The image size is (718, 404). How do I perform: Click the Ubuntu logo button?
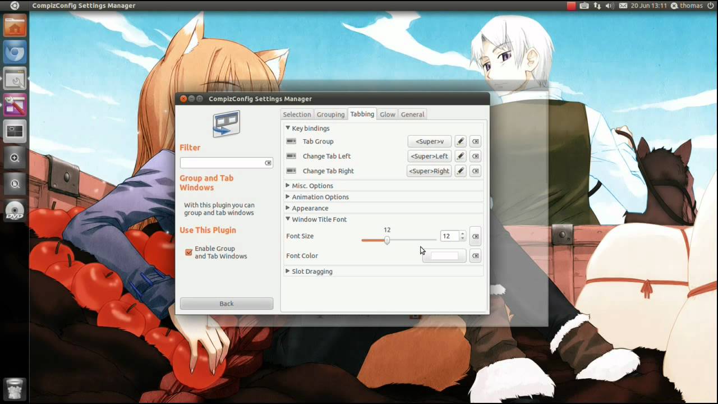(15, 6)
